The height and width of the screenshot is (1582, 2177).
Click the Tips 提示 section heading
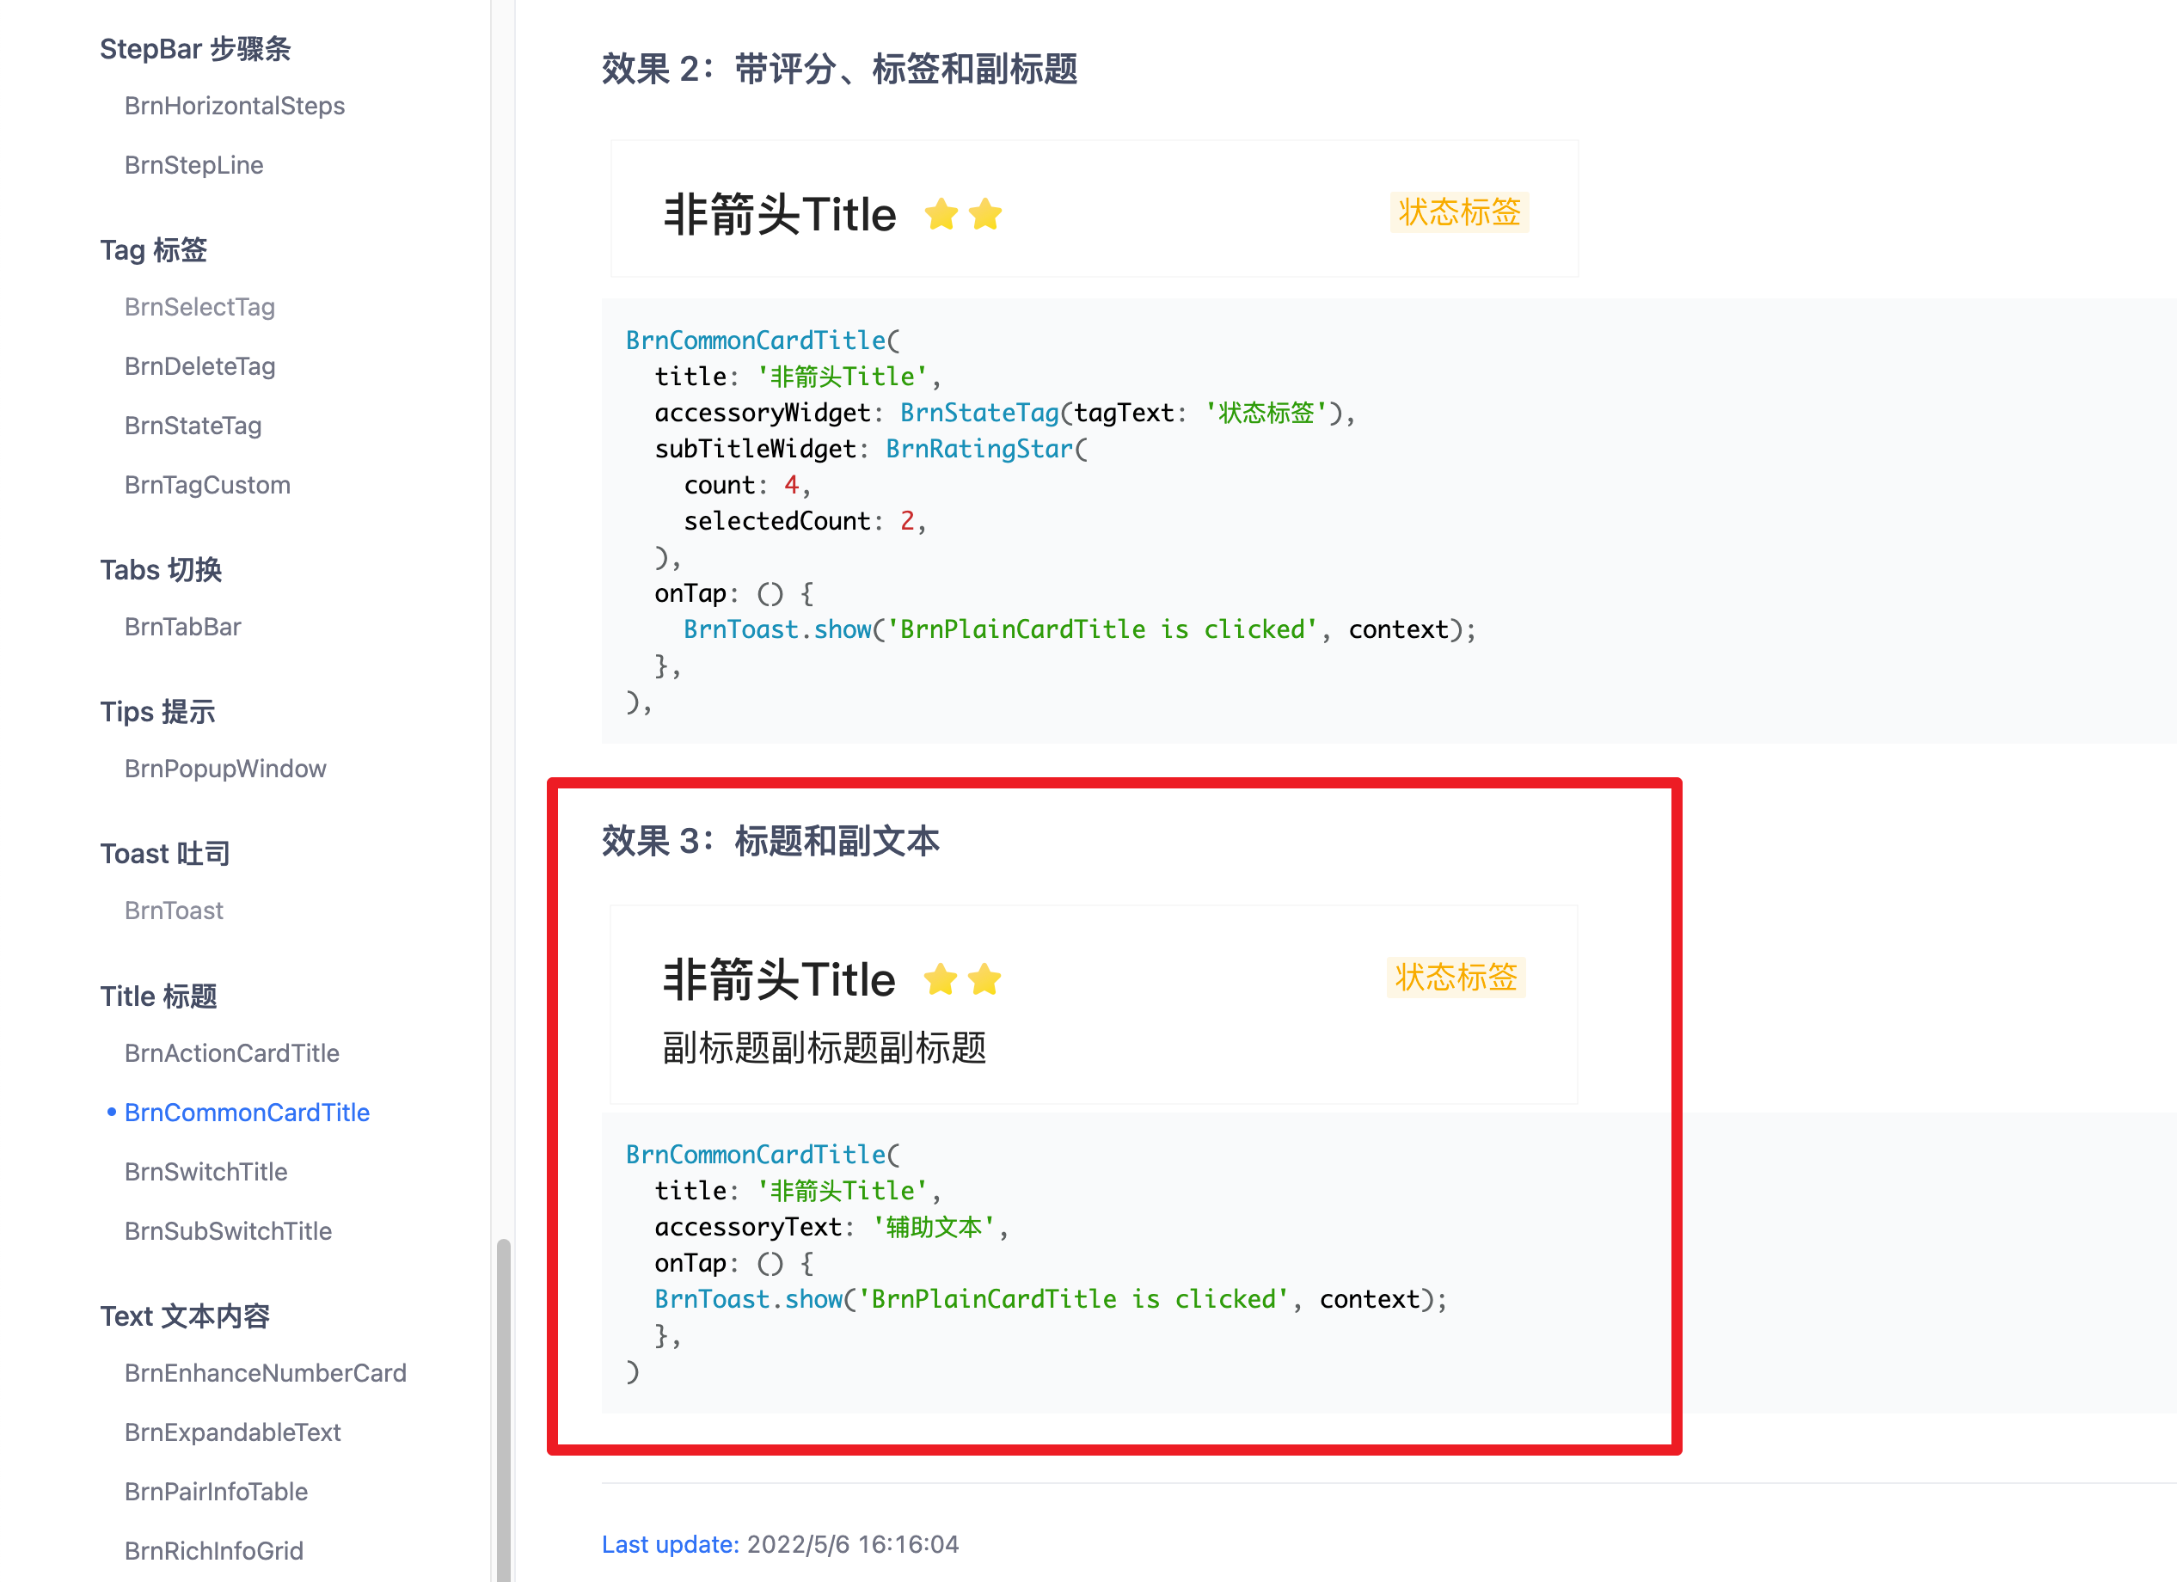(157, 712)
